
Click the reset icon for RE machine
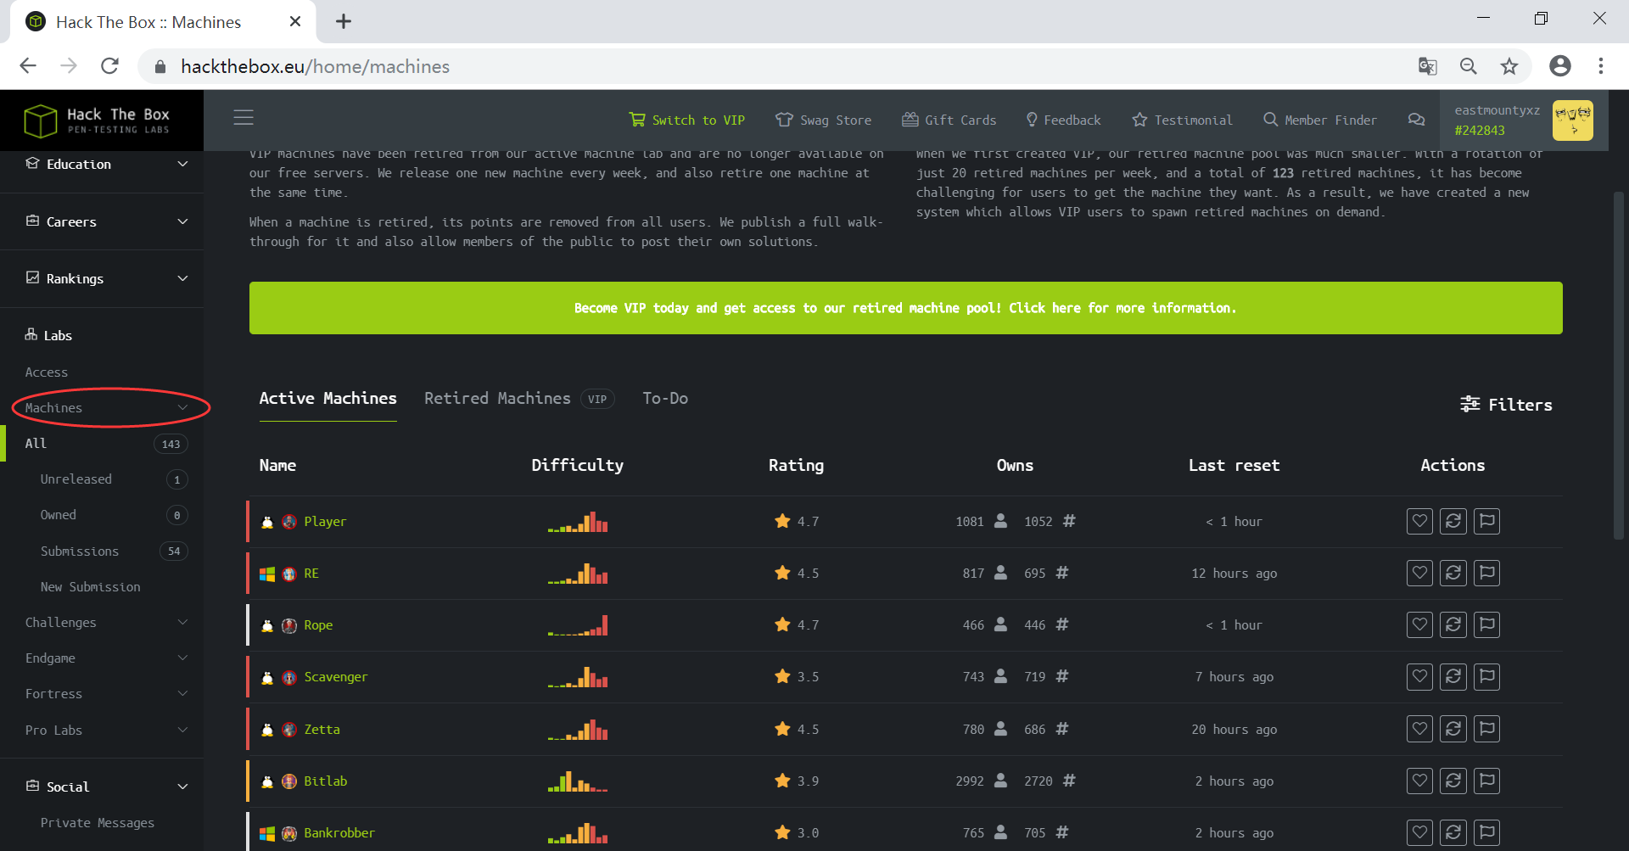pos(1453,573)
